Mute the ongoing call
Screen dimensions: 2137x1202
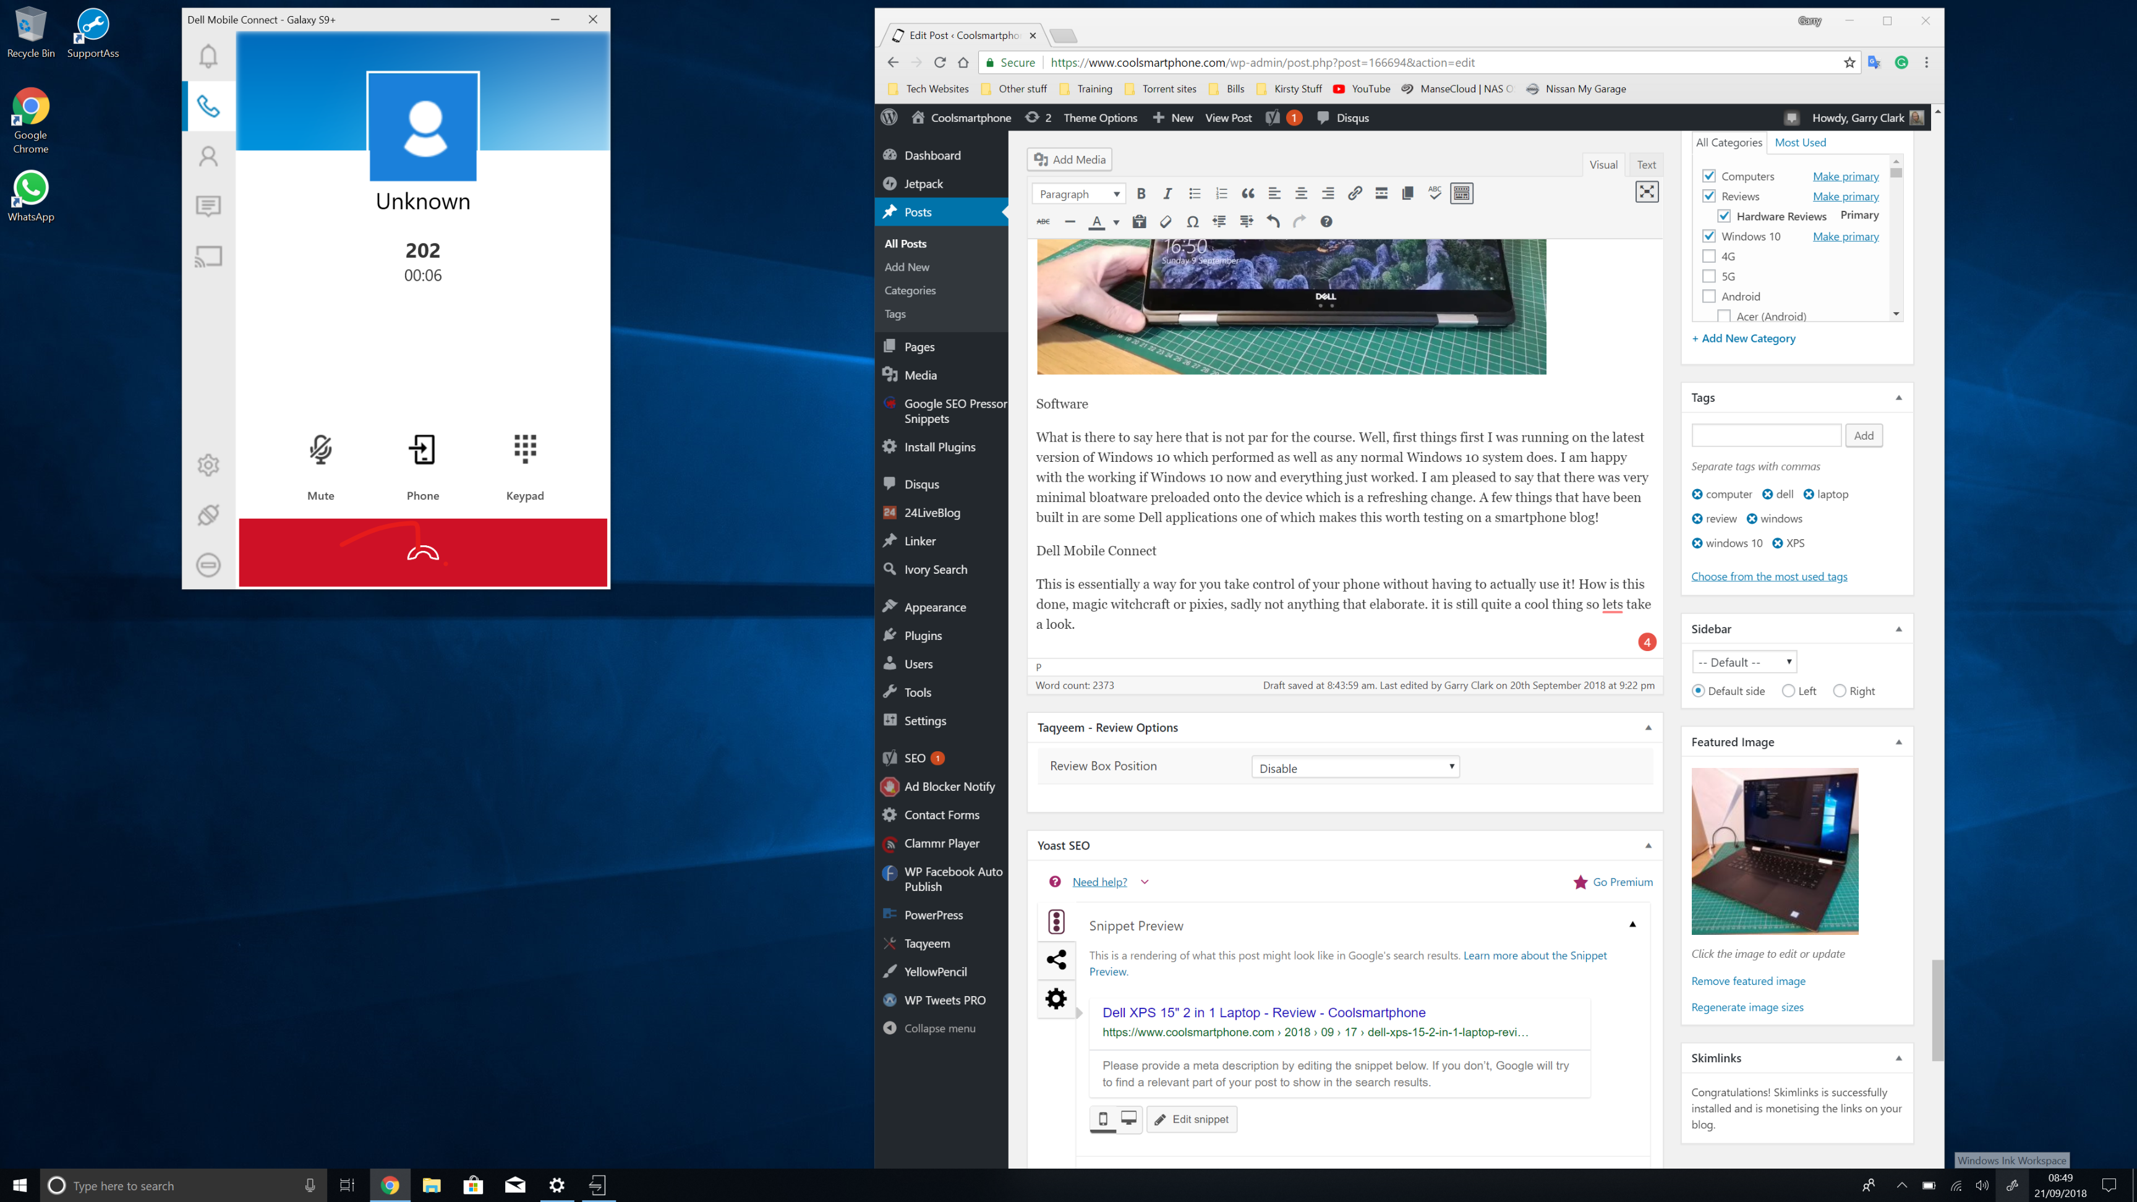(321, 467)
